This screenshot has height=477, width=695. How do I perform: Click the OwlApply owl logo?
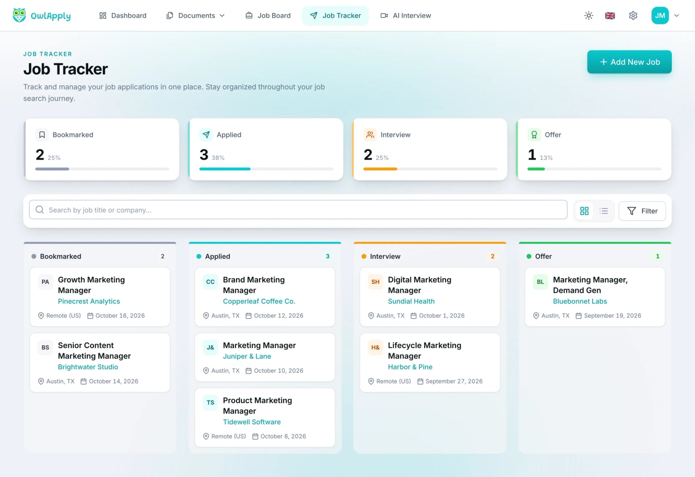(19, 15)
